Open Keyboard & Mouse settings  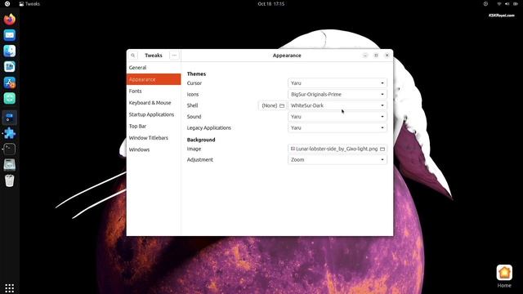(154, 103)
